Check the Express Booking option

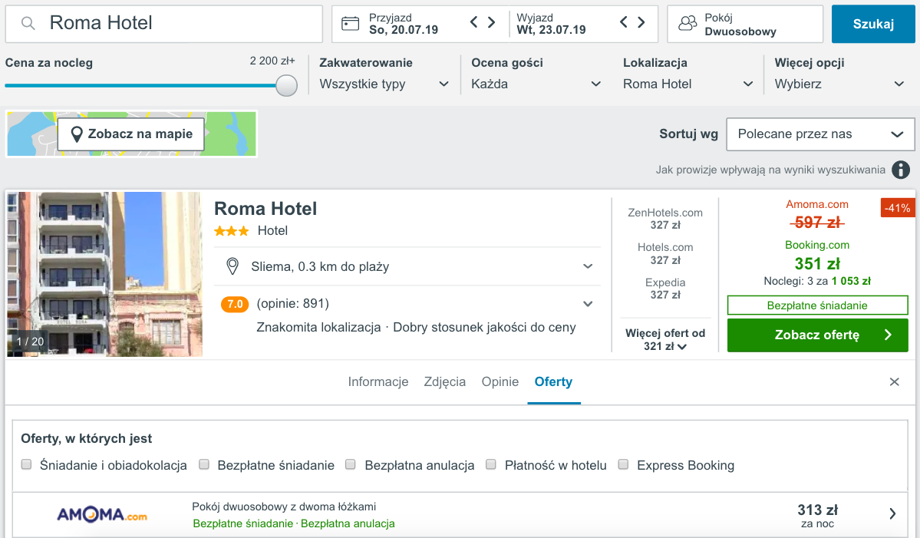pyautogui.click(x=624, y=464)
